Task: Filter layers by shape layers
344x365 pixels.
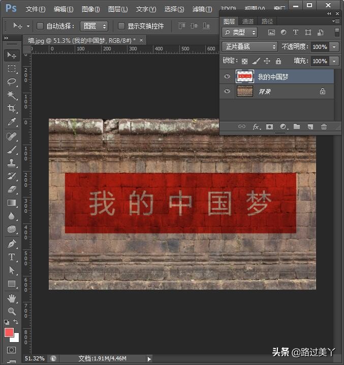Action: click(x=308, y=33)
